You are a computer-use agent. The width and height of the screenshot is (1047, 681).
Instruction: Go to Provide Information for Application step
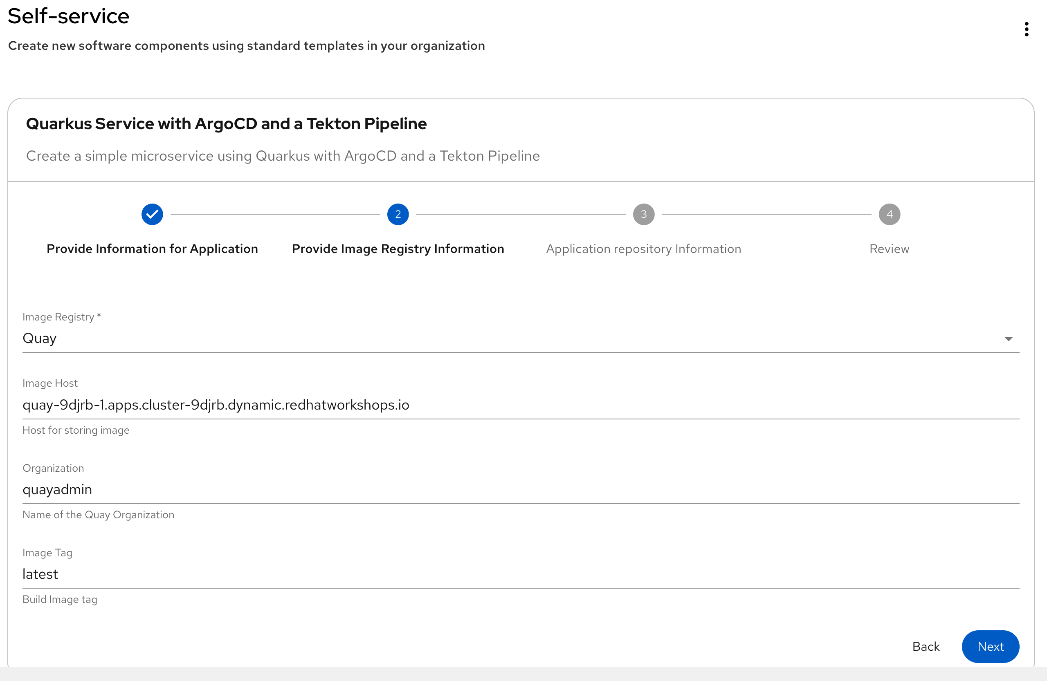click(152, 249)
